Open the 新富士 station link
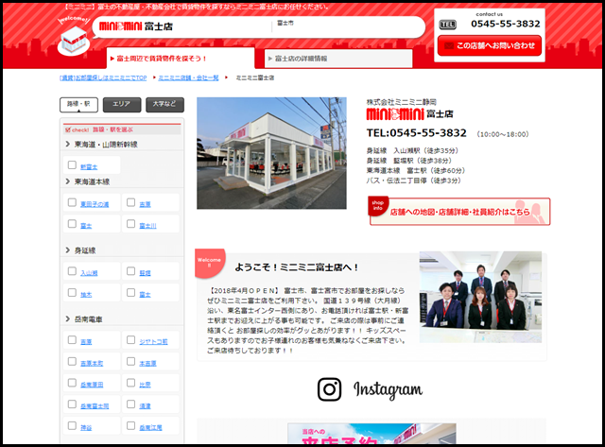This screenshot has width=605, height=447. [x=89, y=167]
